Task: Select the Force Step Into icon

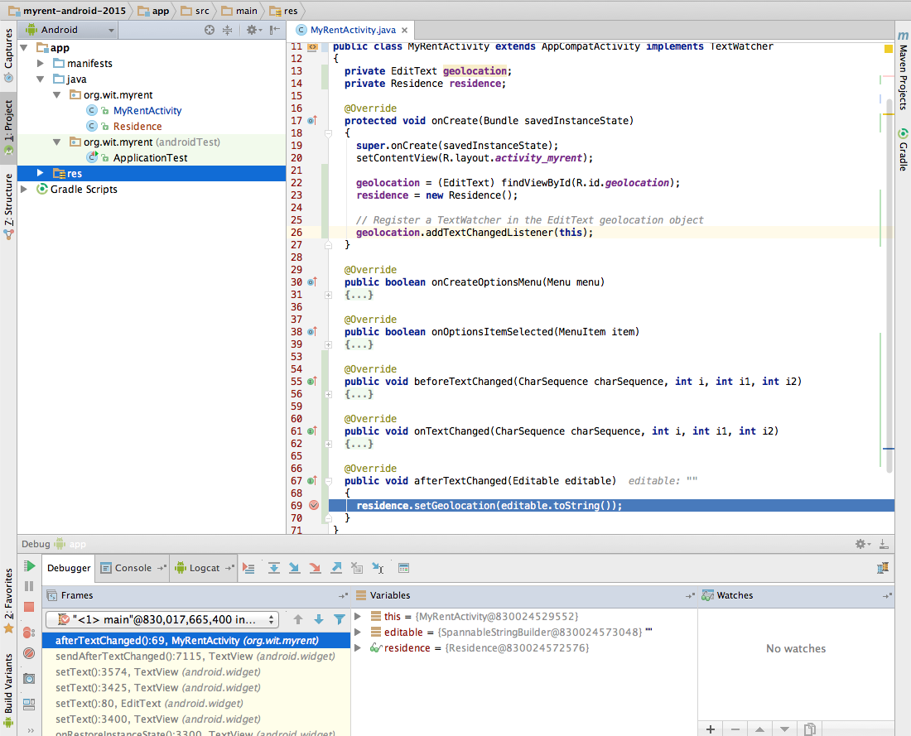Action: 316,568
